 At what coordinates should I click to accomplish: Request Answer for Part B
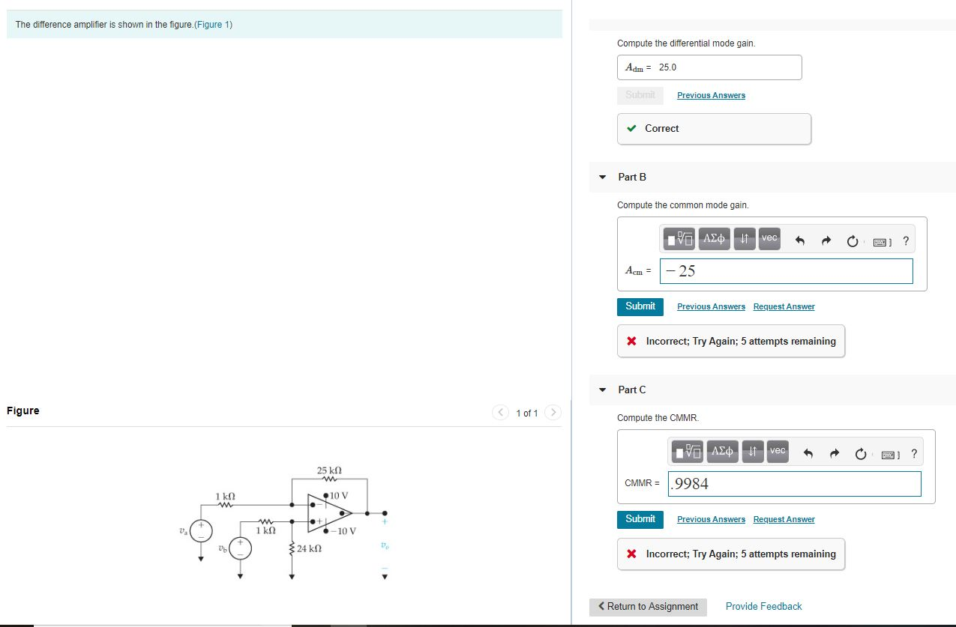784,306
